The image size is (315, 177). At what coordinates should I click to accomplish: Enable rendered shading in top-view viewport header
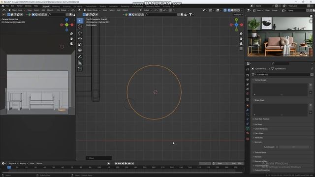tap(239, 10)
